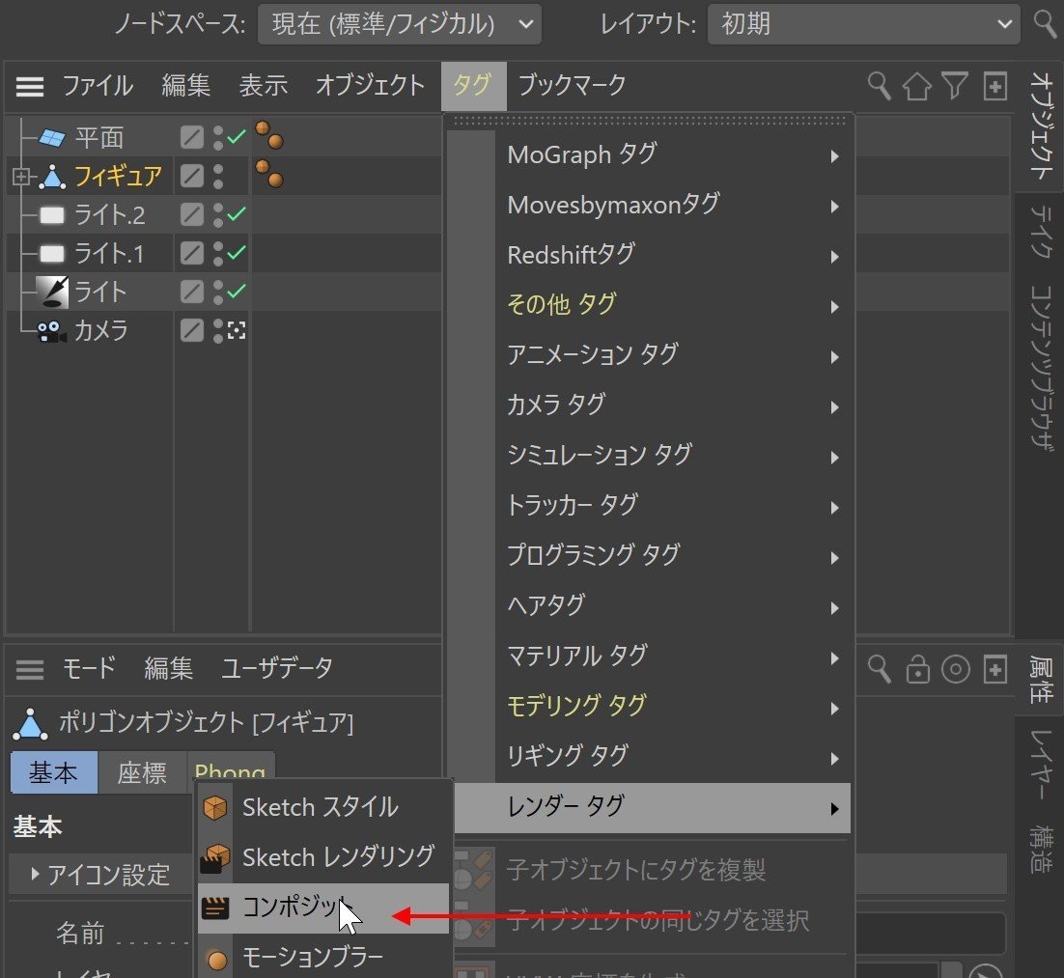Click the lock icon in the Attribute Manager
1064x978 pixels.
pos(917,670)
